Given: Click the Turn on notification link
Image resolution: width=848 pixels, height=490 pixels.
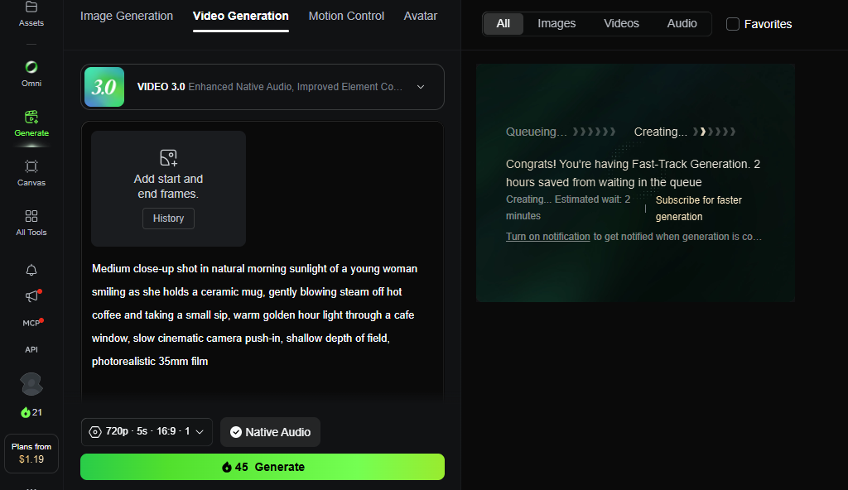Looking at the screenshot, I should click(x=548, y=237).
